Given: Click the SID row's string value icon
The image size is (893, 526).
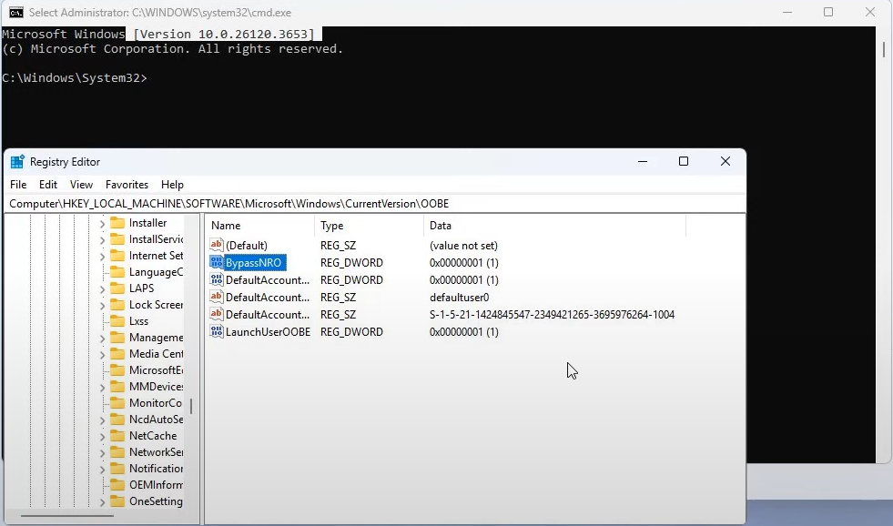Looking at the screenshot, I should [217, 314].
